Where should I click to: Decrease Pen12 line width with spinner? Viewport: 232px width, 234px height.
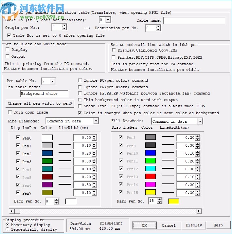pyautogui.click(x=197, y=170)
